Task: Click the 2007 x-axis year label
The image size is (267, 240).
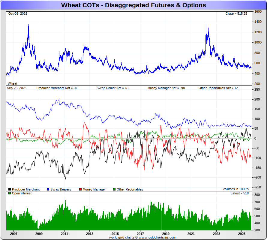Action: (x=13, y=234)
